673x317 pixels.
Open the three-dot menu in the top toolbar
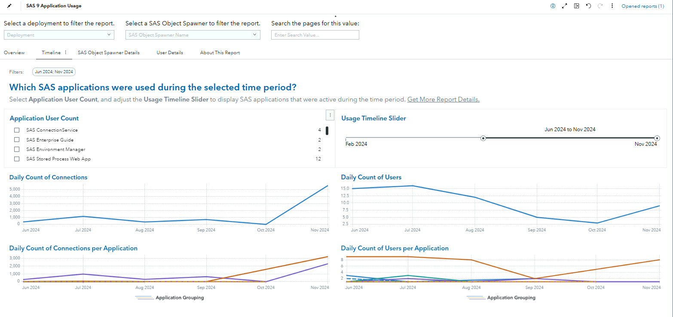click(x=612, y=6)
